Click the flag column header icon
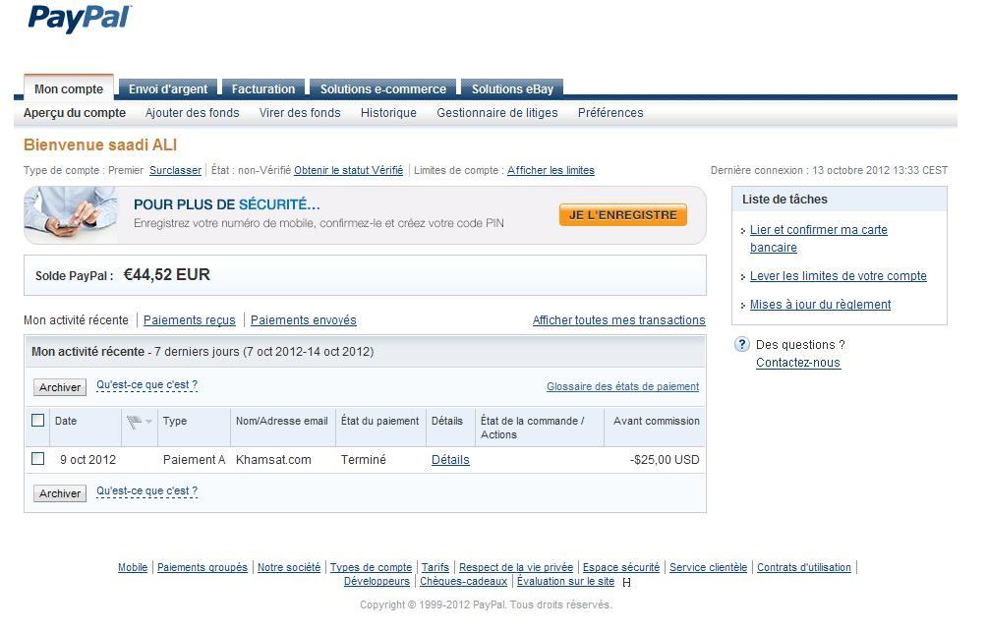Image resolution: width=987 pixels, height=632 pixels. [134, 422]
